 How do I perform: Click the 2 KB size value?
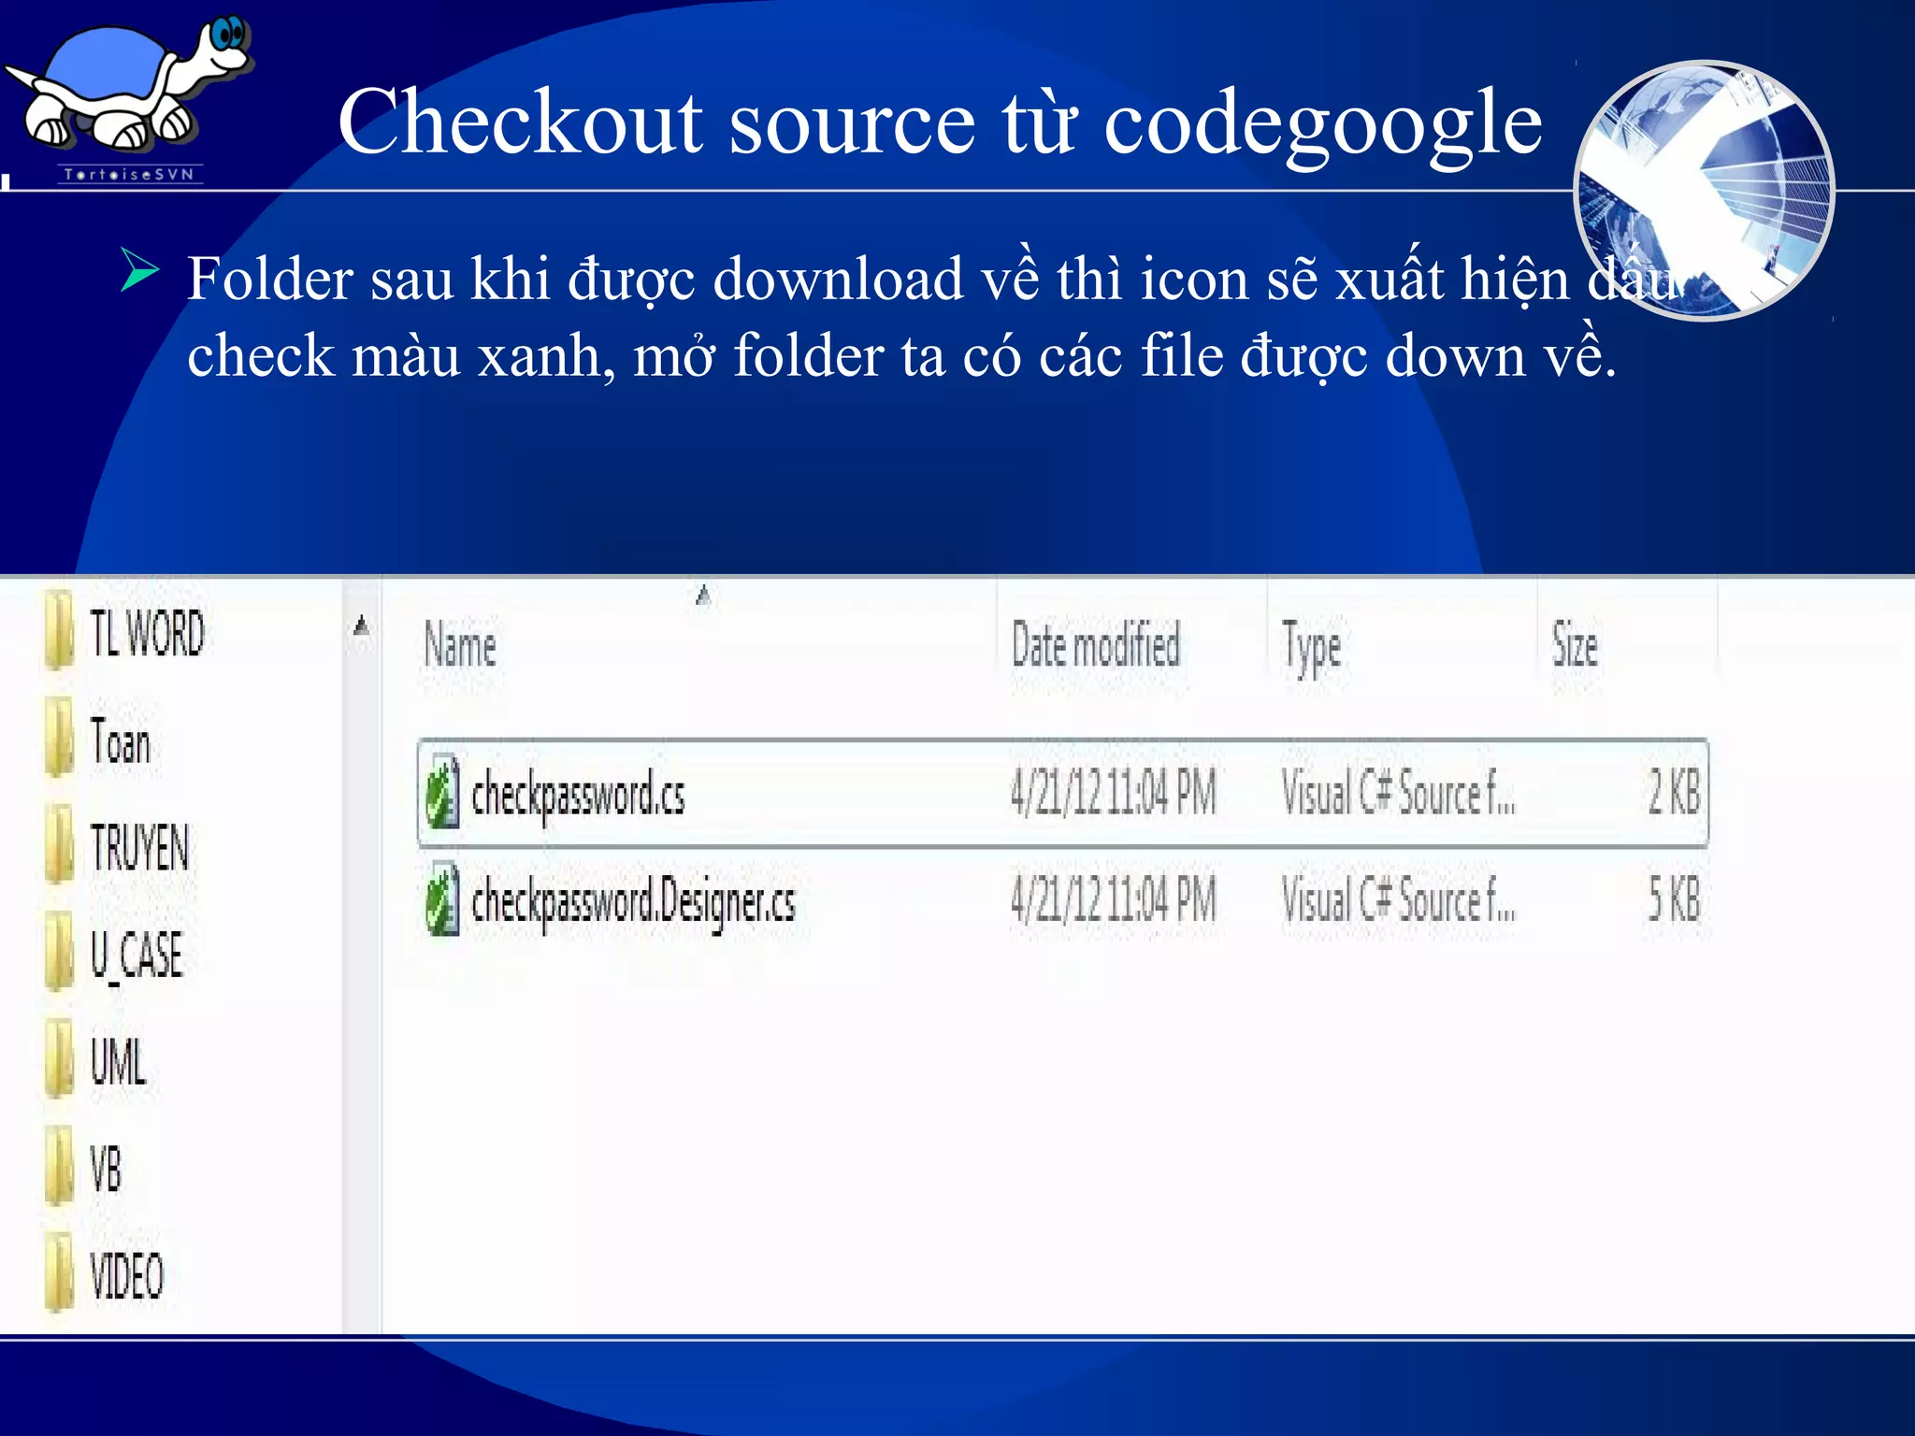(x=1674, y=793)
